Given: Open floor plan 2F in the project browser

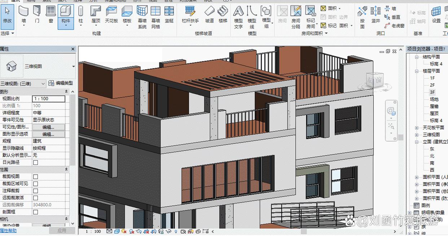Looking at the screenshot, I should click(x=432, y=85).
